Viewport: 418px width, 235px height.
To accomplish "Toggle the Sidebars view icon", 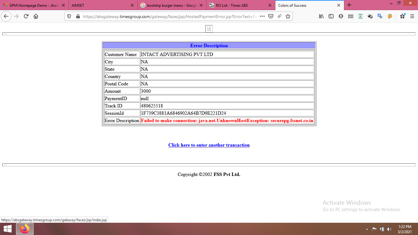I will tap(331, 17).
